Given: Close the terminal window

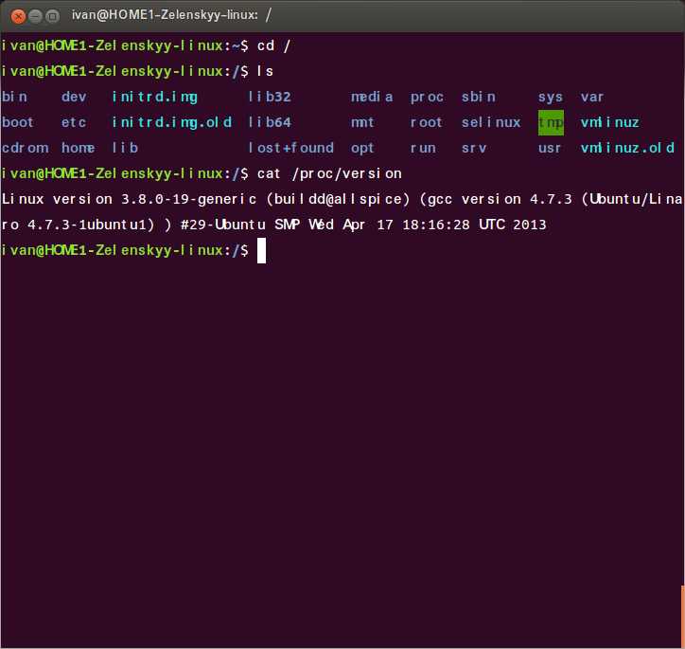Looking at the screenshot, I should coord(18,17).
